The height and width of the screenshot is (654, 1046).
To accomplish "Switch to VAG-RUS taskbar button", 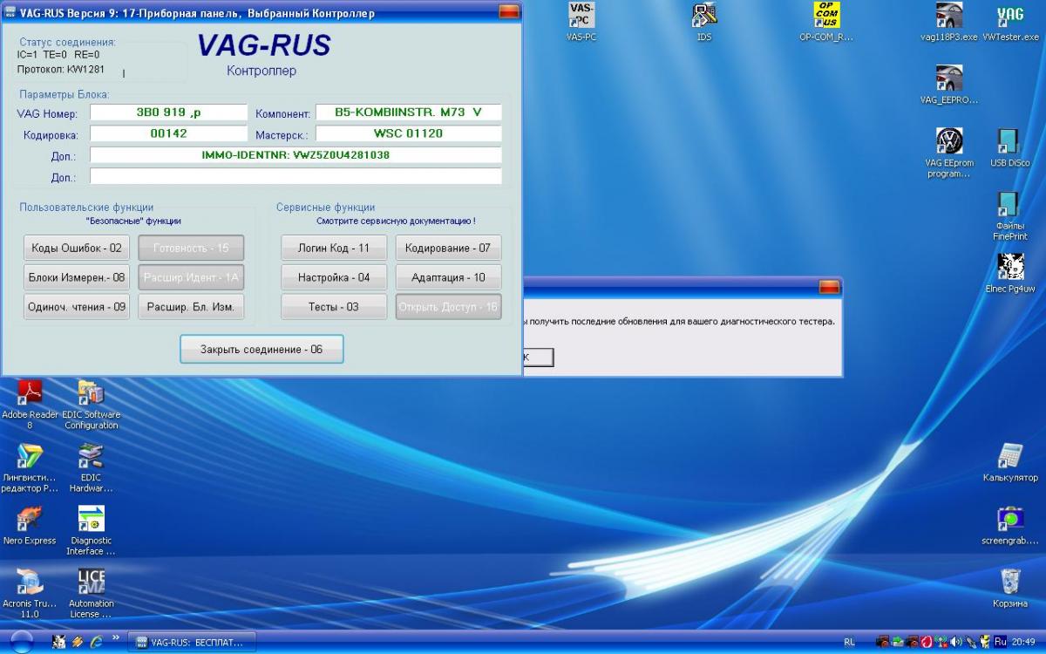I will [x=192, y=642].
